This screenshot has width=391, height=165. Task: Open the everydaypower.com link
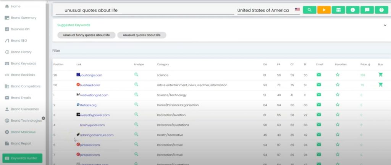pos(95,115)
